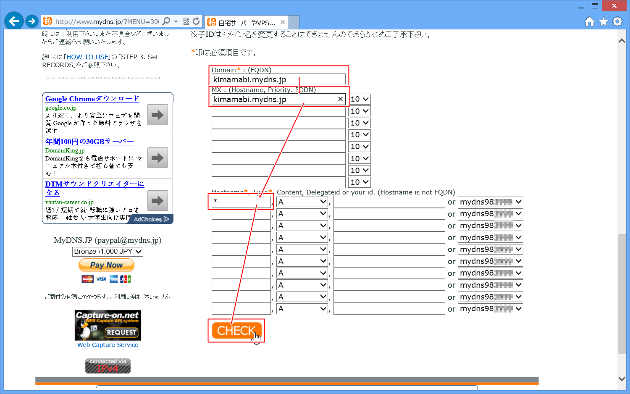Open the HOW TO USE link
630x394 pixels.
tap(87, 57)
